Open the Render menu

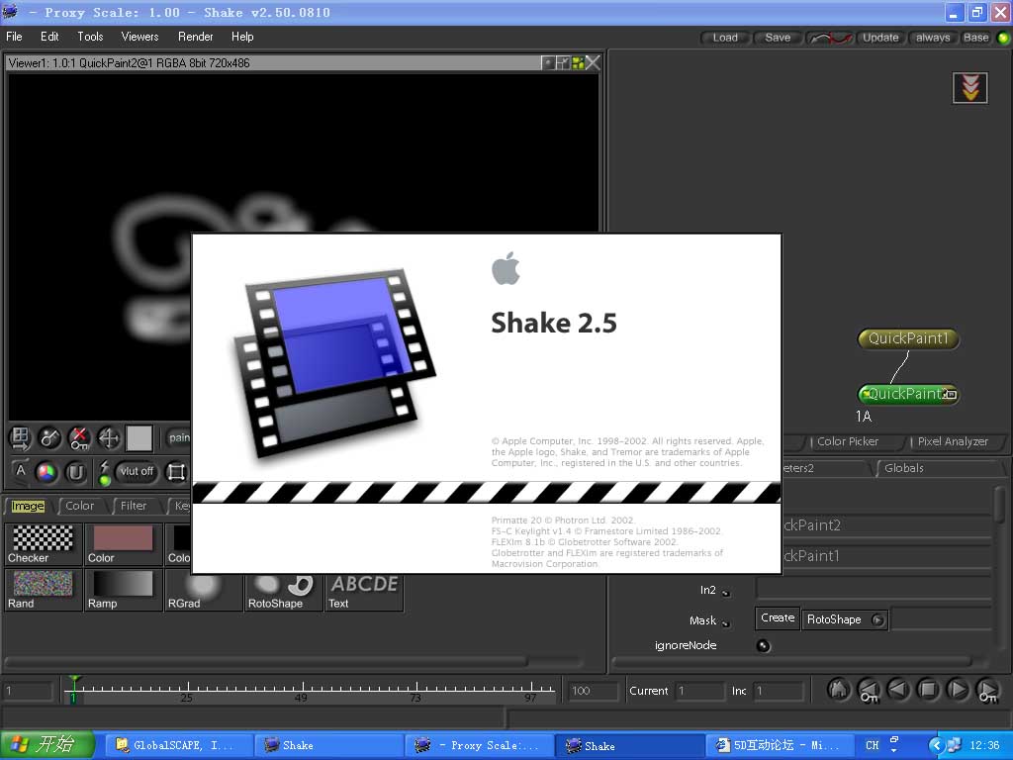(196, 37)
